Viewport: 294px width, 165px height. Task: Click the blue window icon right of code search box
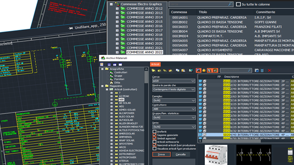coord(257,70)
